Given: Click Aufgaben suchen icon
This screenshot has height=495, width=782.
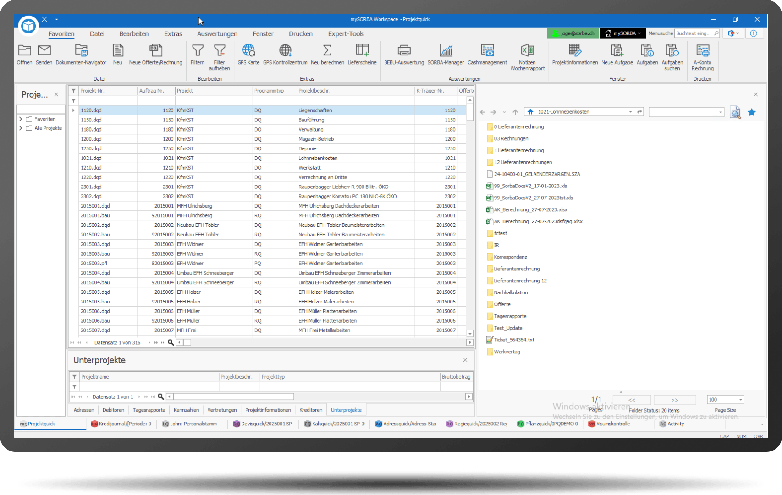Looking at the screenshot, I should tap(672, 50).
